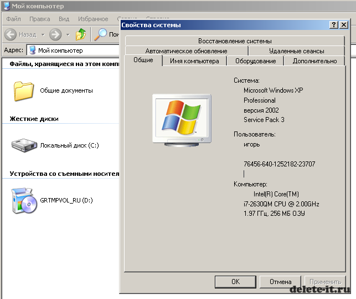356x299 pixels.
Task: Click the Локальный диск (C:) label
Action: click(69, 145)
